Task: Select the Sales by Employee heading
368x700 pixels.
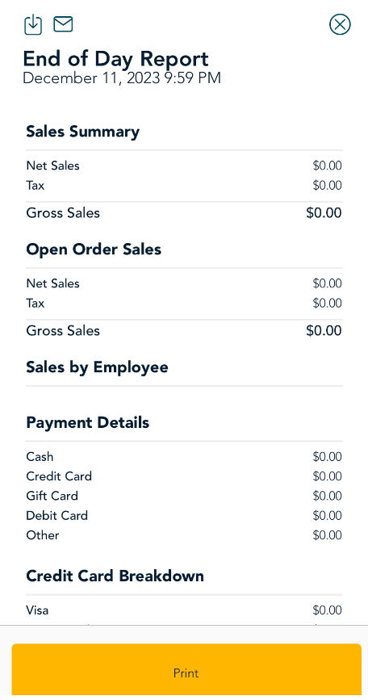Action: [97, 367]
